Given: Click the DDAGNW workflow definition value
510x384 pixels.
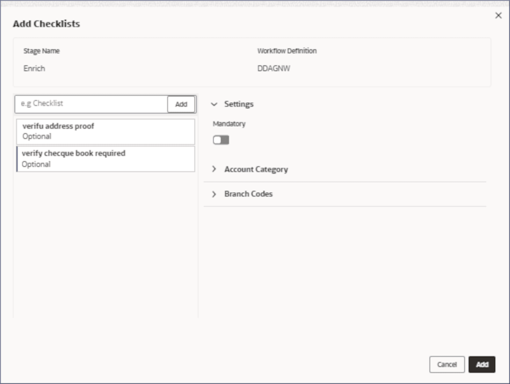Looking at the screenshot, I should click(274, 68).
